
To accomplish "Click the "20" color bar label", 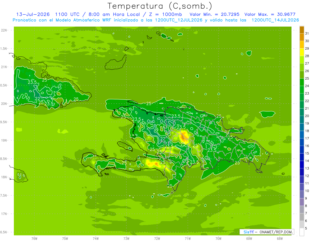I will tap(307, 116).
